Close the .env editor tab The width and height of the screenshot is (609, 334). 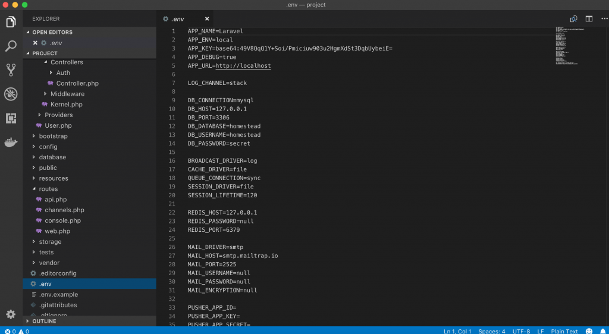[207, 19]
